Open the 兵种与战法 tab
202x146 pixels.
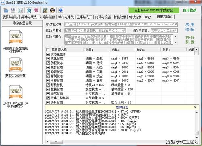(x=29, y=17)
